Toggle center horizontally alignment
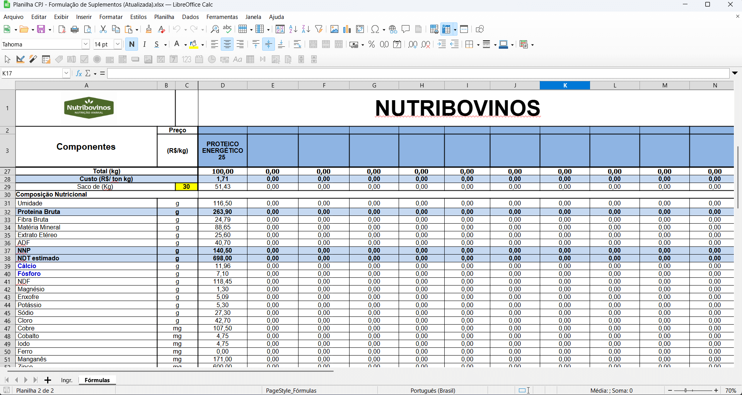Screen dimensions: 742x395 click(227, 44)
